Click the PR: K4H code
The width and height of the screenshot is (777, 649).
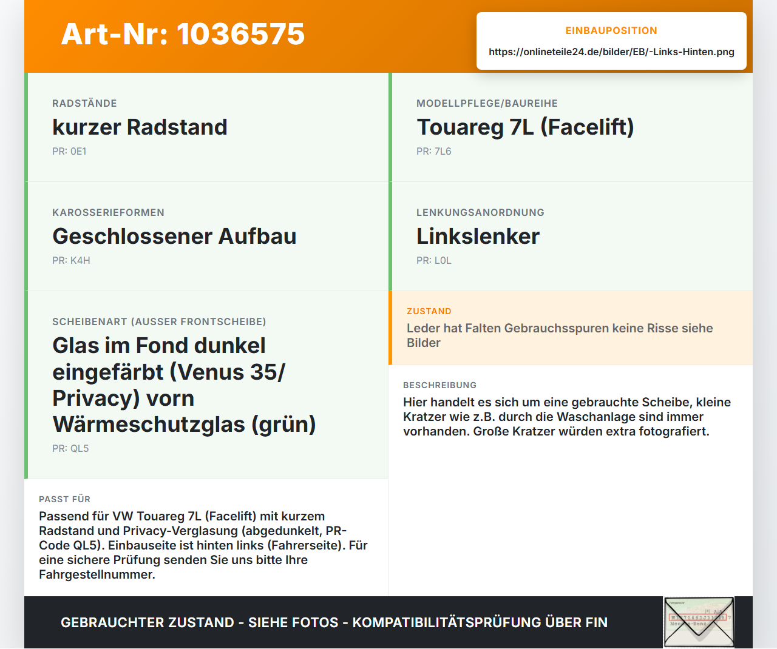71,260
